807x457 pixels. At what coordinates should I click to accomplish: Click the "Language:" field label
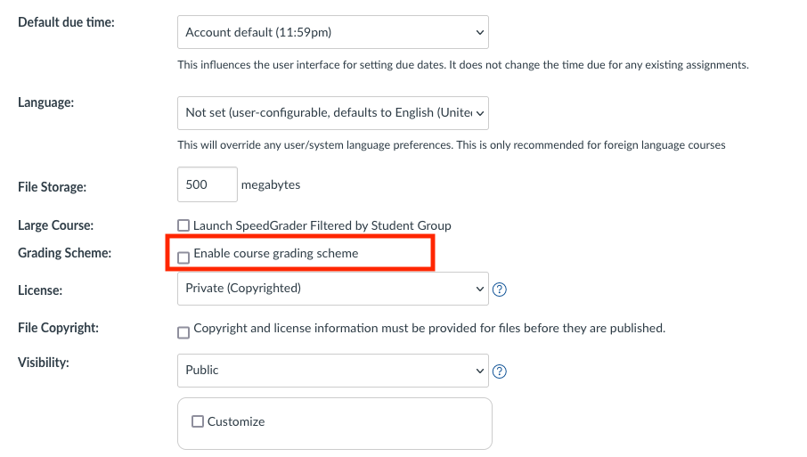pos(45,102)
